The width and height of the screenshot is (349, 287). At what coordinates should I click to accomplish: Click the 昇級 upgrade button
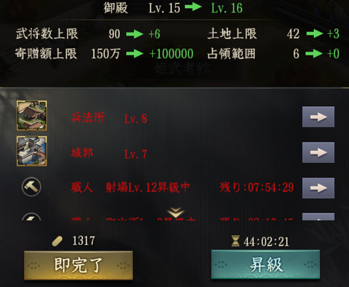pos(266,264)
